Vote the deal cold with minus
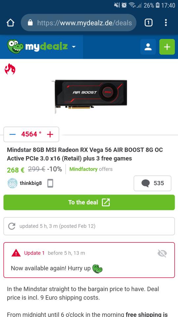Image resolution: width=178 pixels, height=317 pixels. [13, 134]
